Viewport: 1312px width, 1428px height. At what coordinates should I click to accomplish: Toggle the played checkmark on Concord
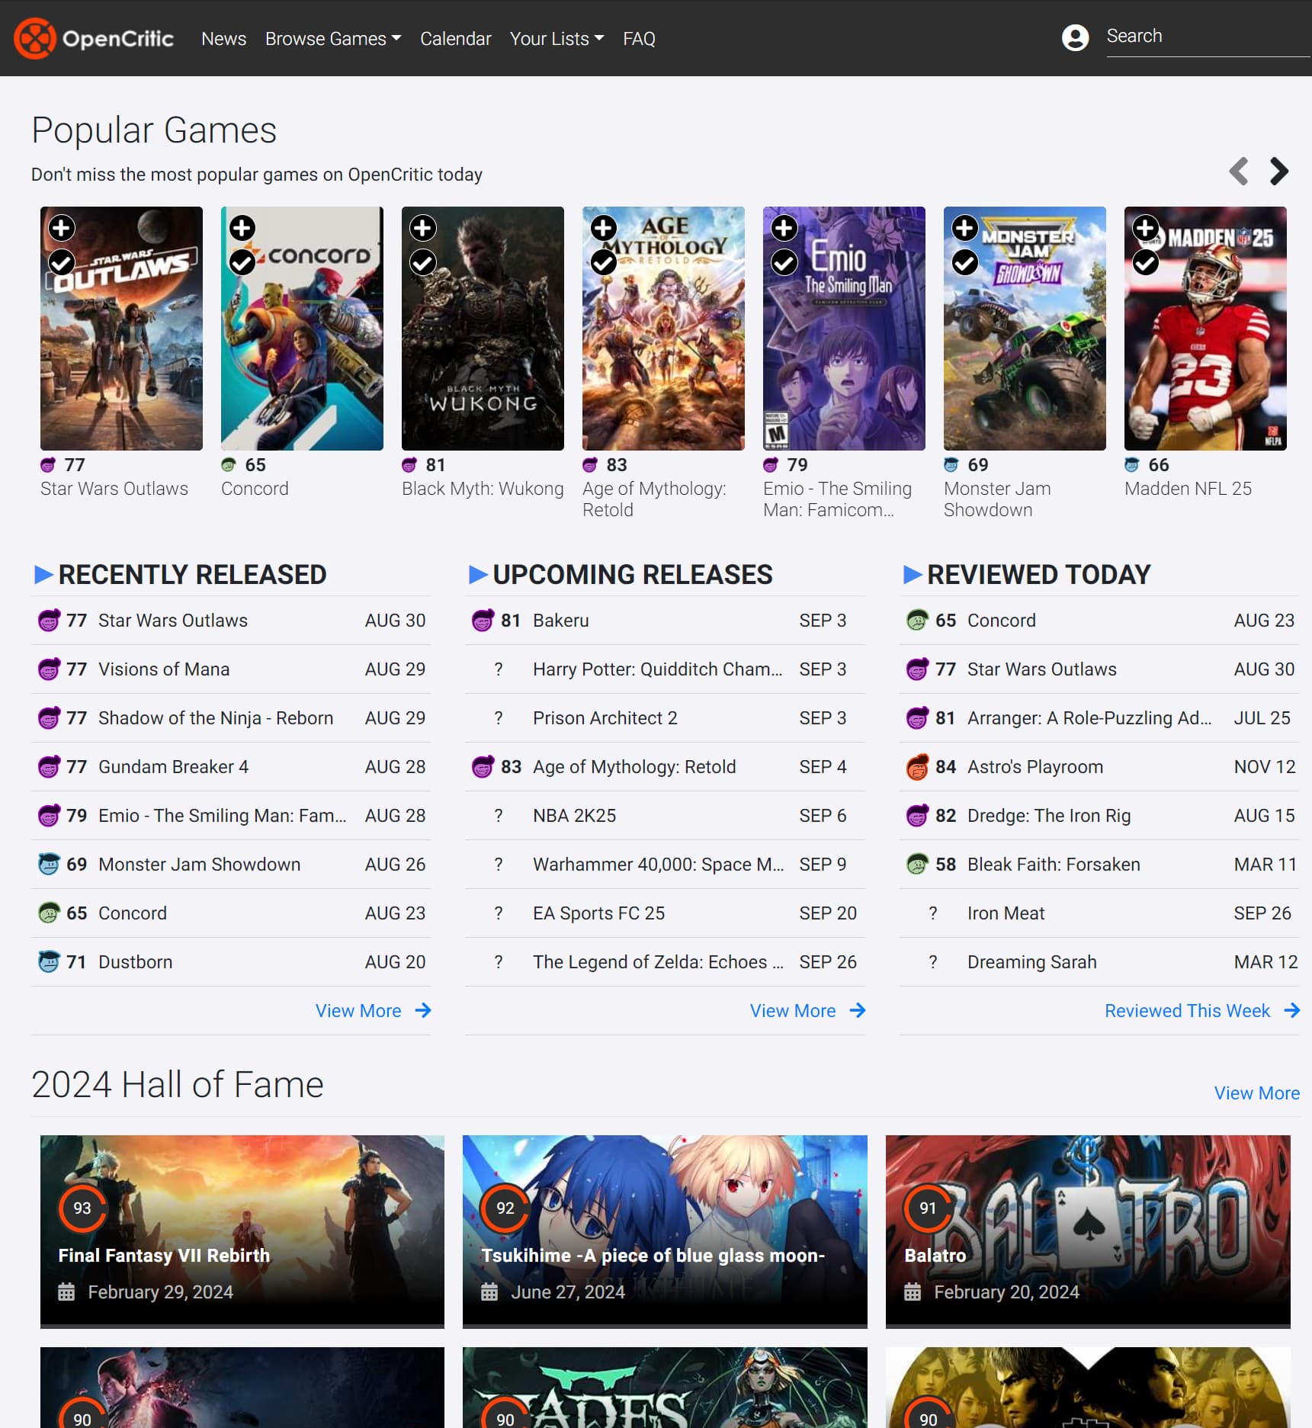(243, 263)
